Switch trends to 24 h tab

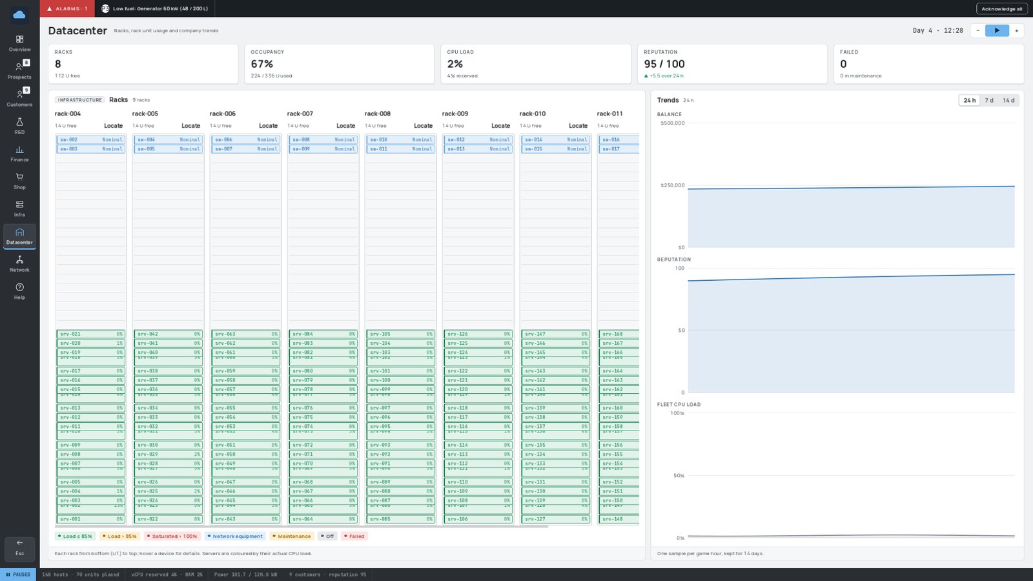coord(970,100)
